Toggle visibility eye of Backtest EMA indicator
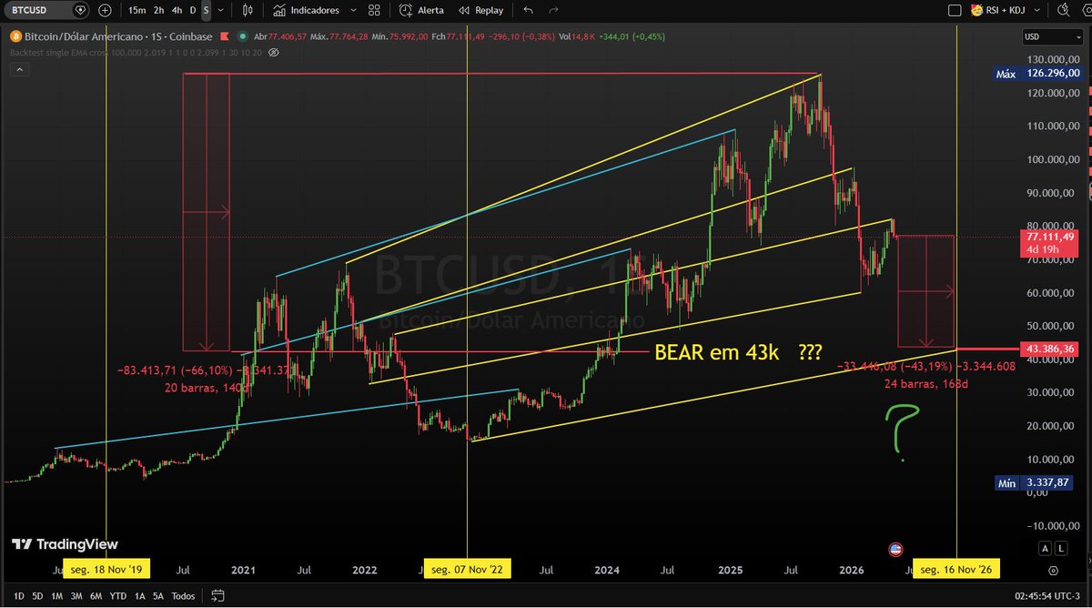The width and height of the screenshot is (1092, 608). (275, 52)
